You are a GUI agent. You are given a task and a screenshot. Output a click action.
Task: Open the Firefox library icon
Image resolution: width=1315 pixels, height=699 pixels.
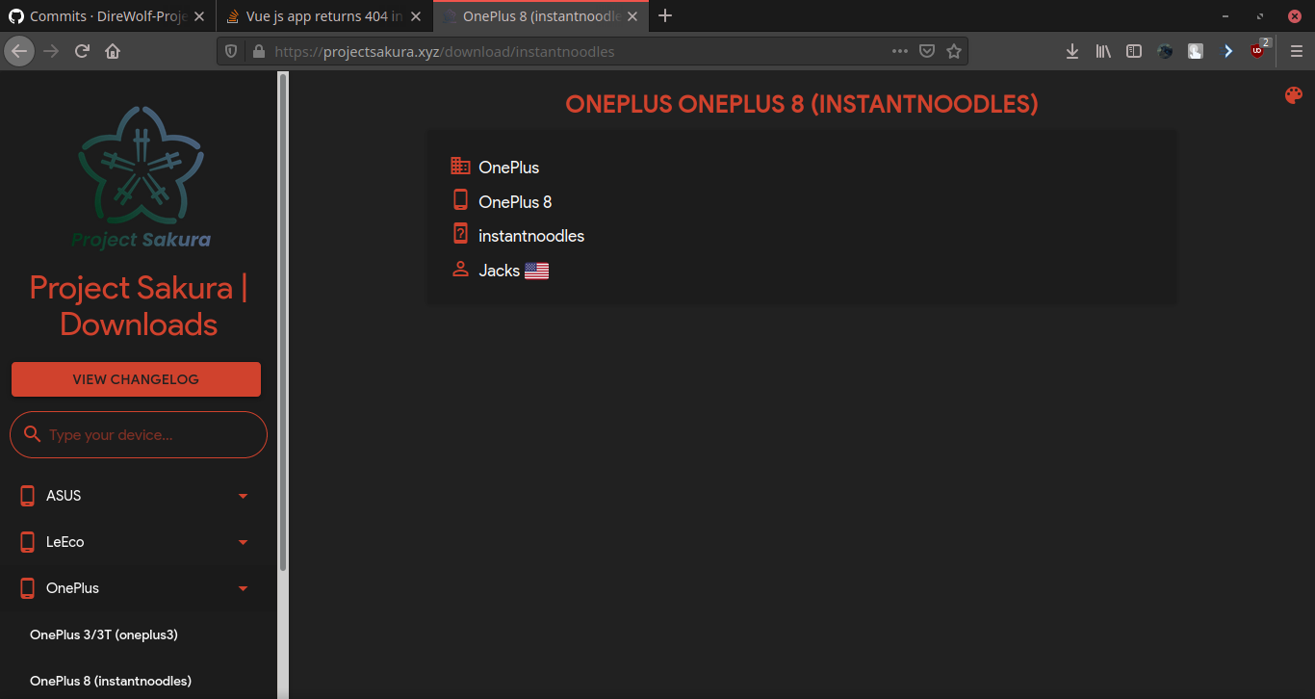coord(1103,51)
